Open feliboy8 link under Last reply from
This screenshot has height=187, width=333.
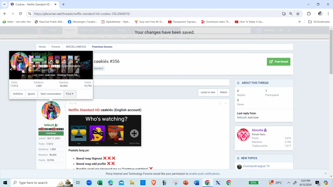tap(242, 117)
